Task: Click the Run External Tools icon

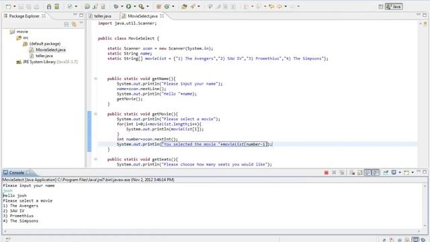Action: click(141, 6)
